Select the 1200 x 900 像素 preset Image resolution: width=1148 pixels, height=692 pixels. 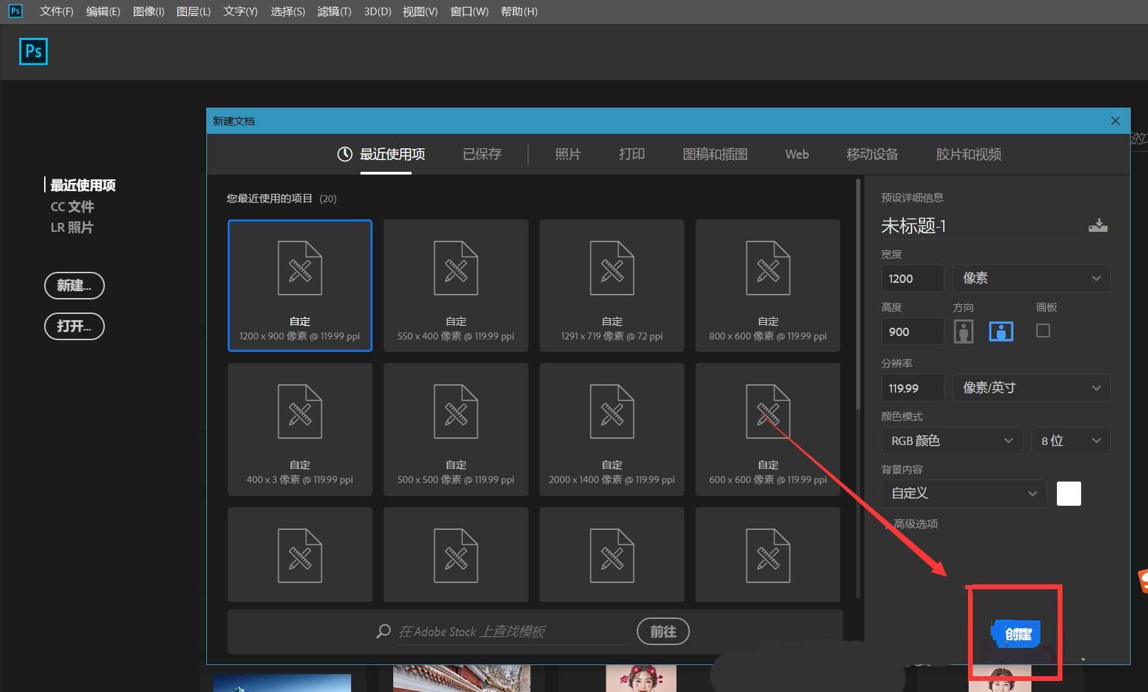(300, 286)
